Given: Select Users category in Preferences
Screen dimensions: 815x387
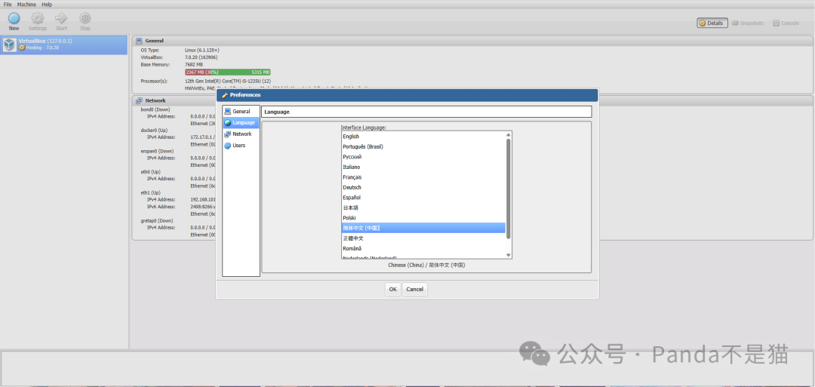Looking at the screenshot, I should click(x=241, y=146).
